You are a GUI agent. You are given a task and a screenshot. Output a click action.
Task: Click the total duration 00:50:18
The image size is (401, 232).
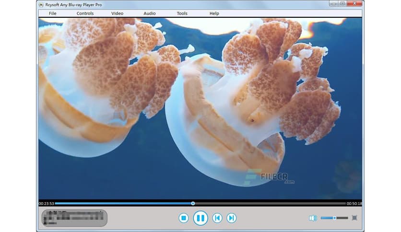tap(354, 204)
